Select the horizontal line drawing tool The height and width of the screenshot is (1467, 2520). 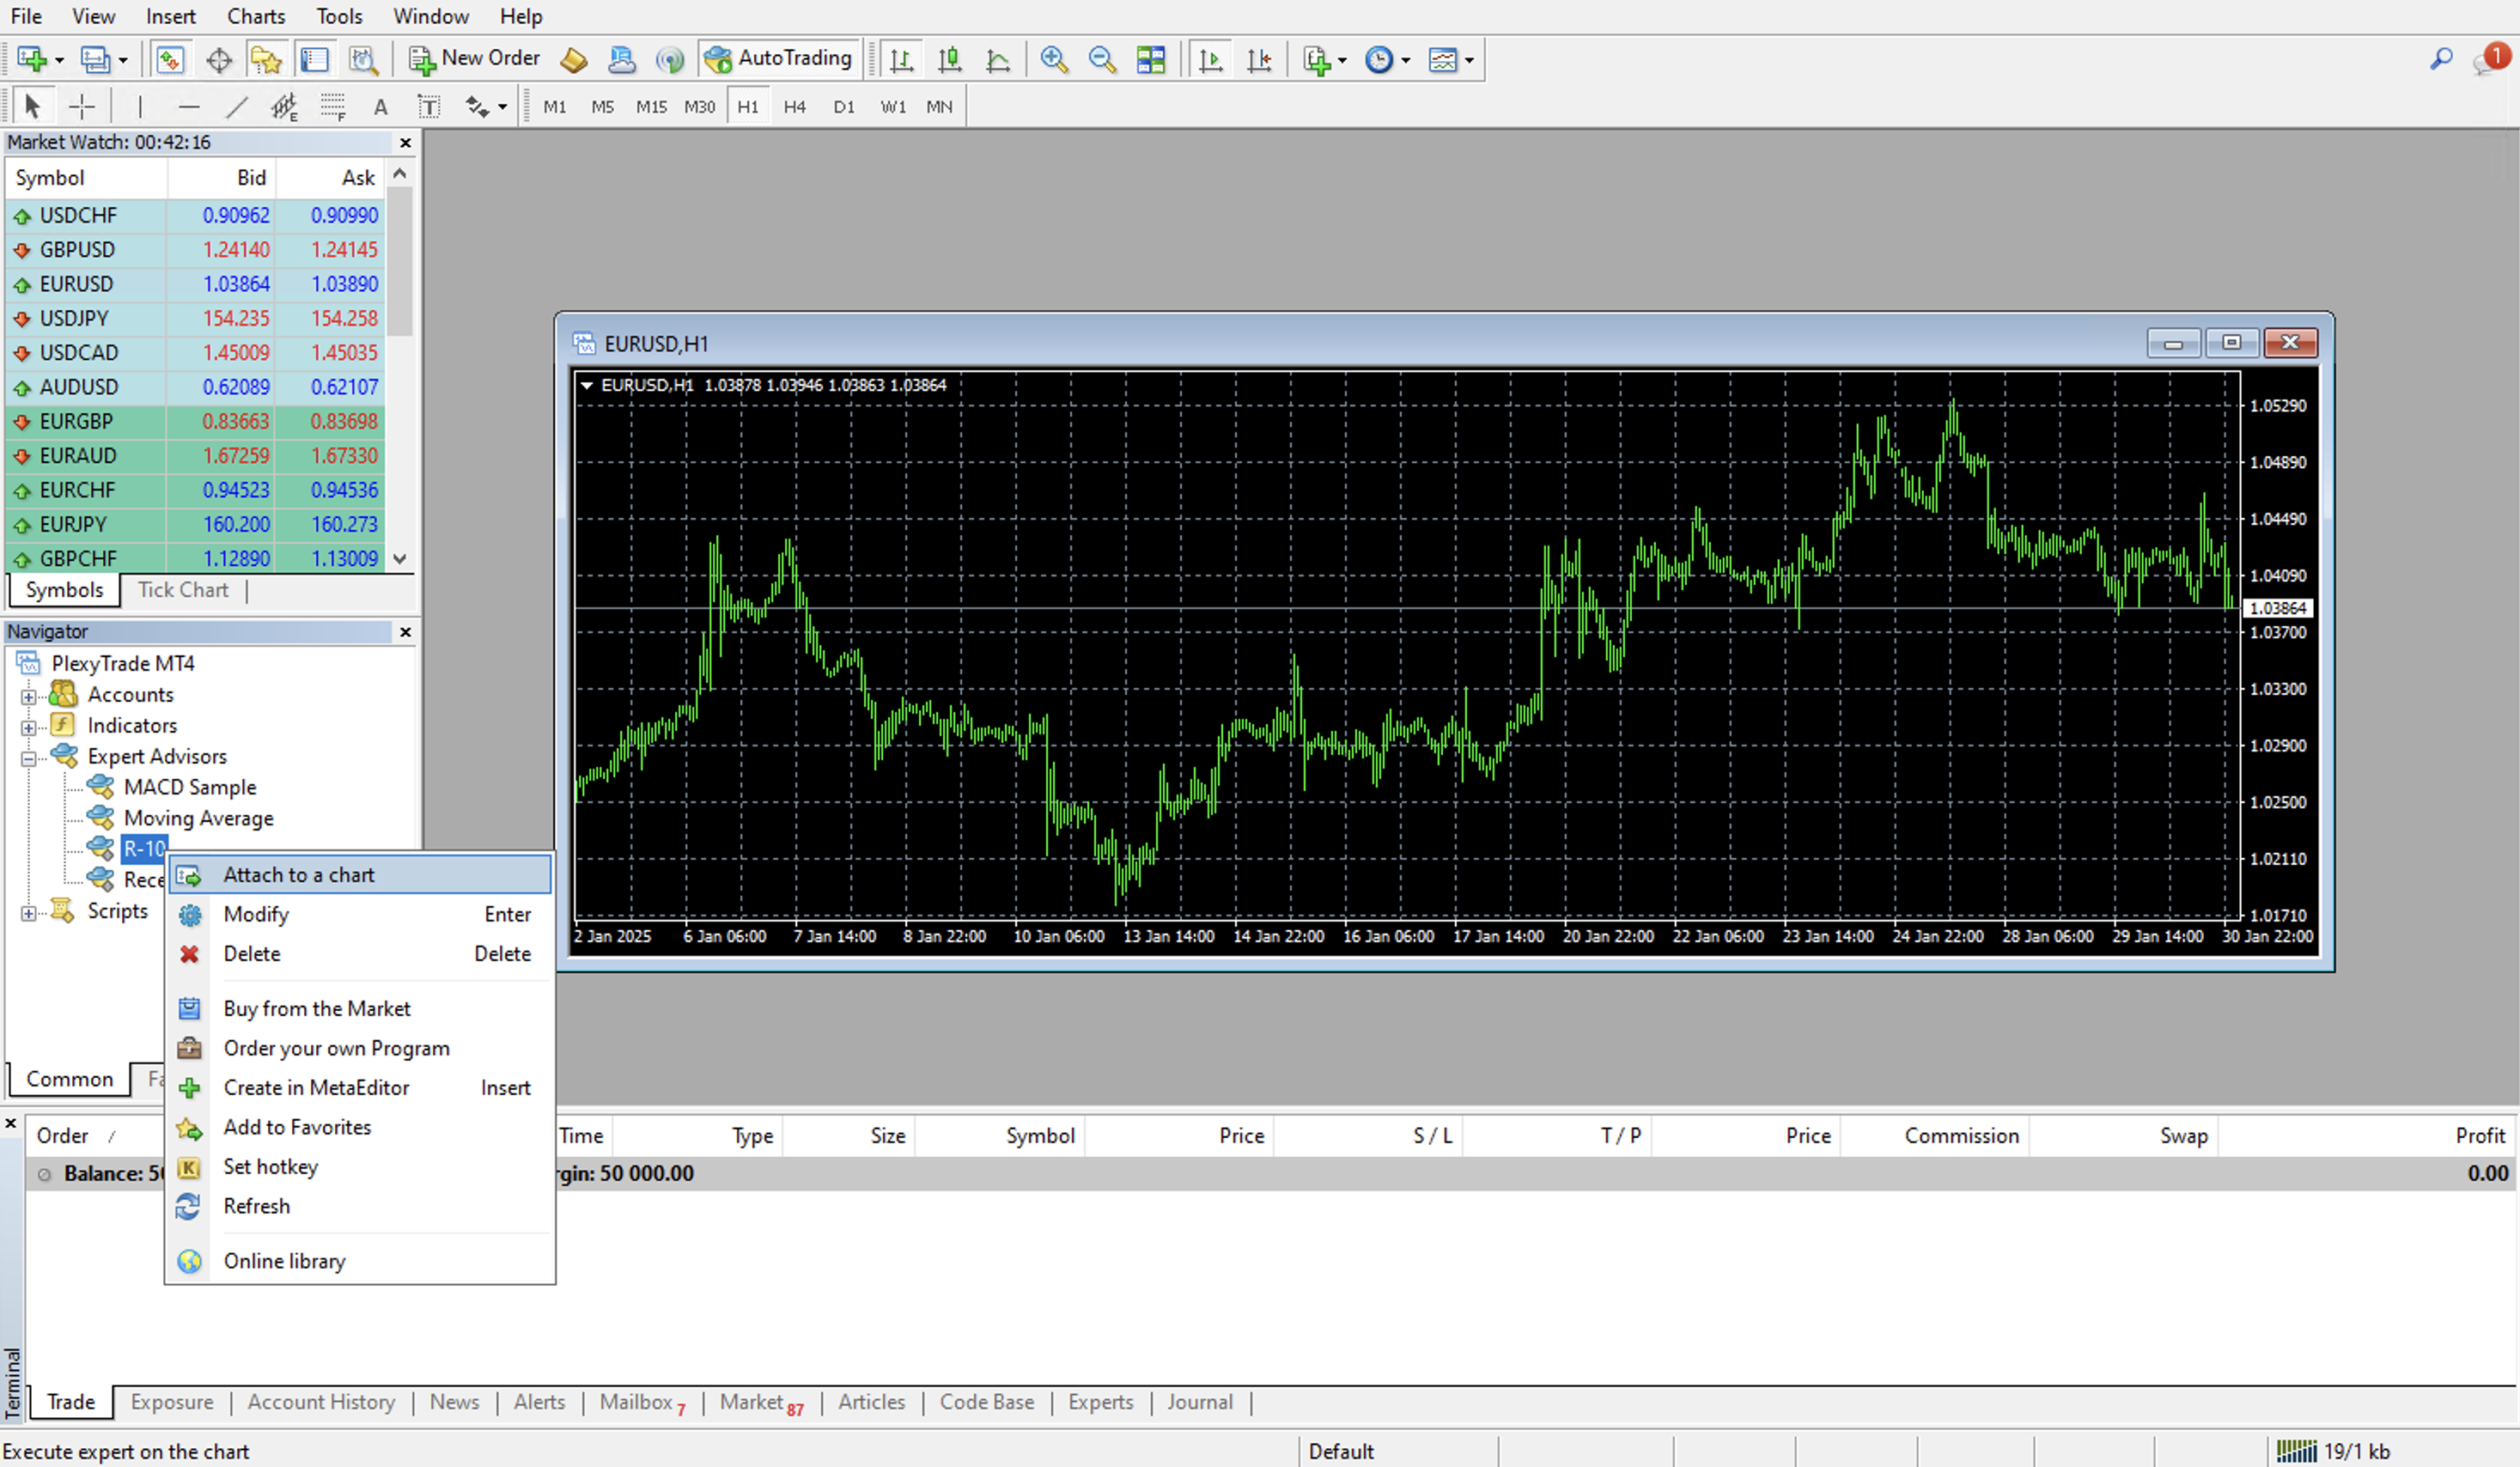click(x=189, y=106)
